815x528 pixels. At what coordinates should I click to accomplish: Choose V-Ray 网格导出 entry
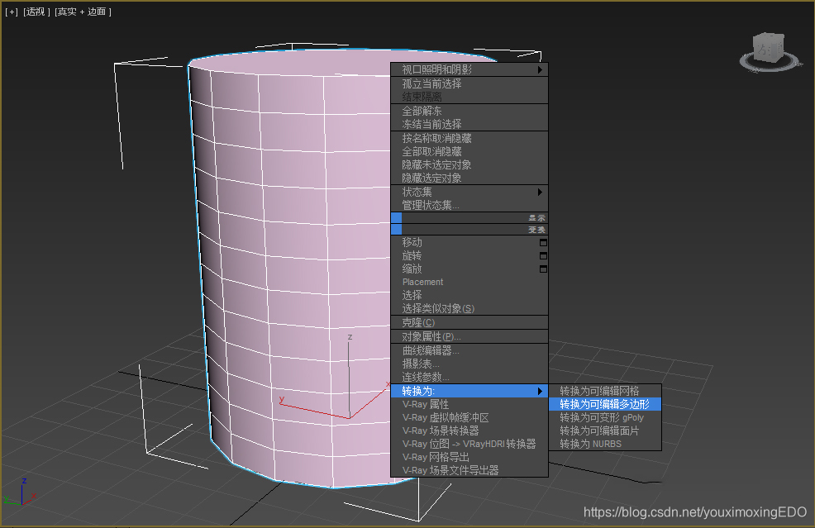[x=469, y=457]
